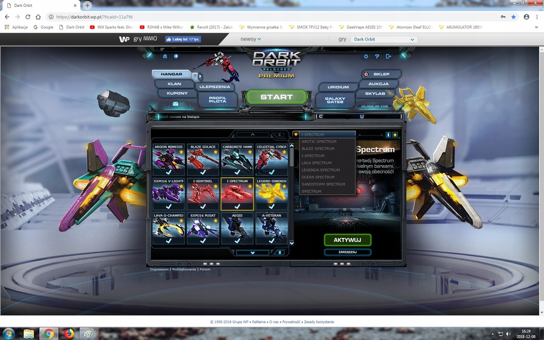Screen dimensions: 544x340
Task: Open the SKYLAB menu
Action: coord(375,93)
